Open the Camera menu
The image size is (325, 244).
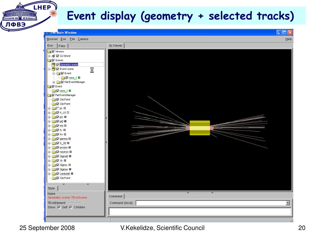(83, 39)
